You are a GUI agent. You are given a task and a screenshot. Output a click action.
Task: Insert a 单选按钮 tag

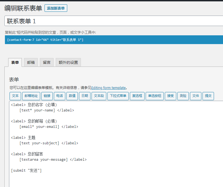(x=155, y=96)
